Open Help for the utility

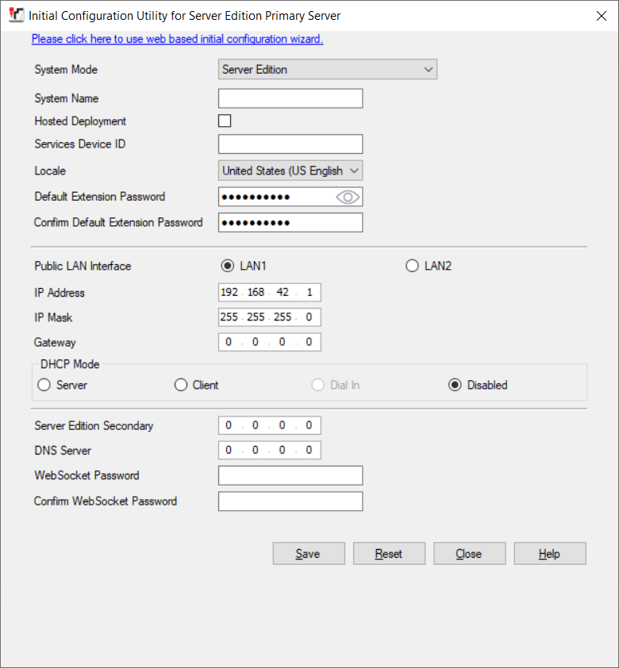550,554
